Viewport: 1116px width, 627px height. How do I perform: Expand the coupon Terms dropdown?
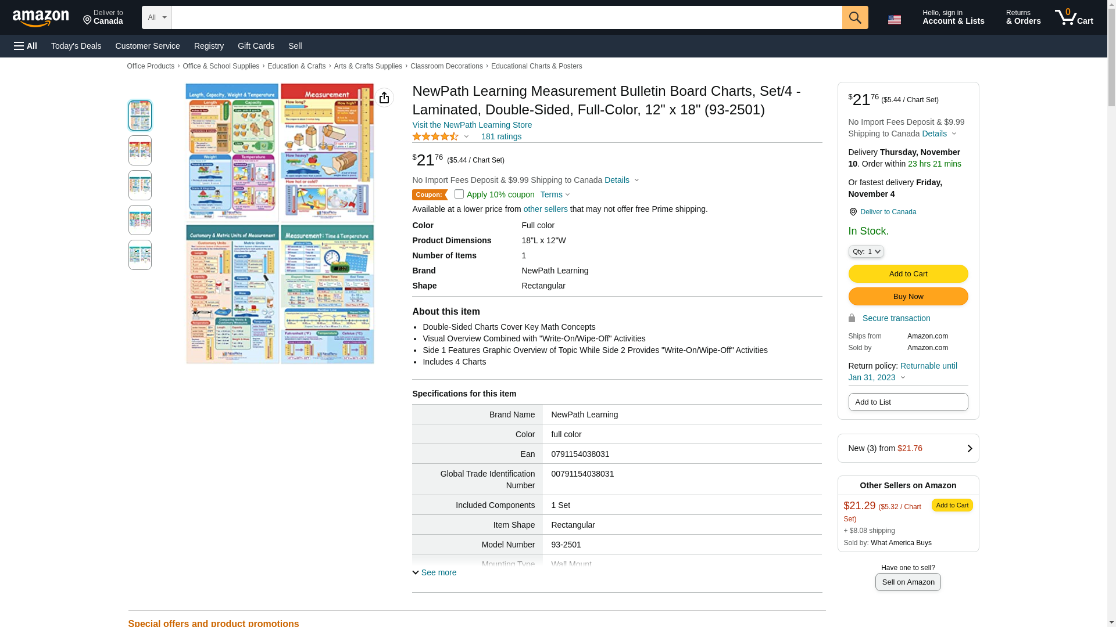point(555,195)
